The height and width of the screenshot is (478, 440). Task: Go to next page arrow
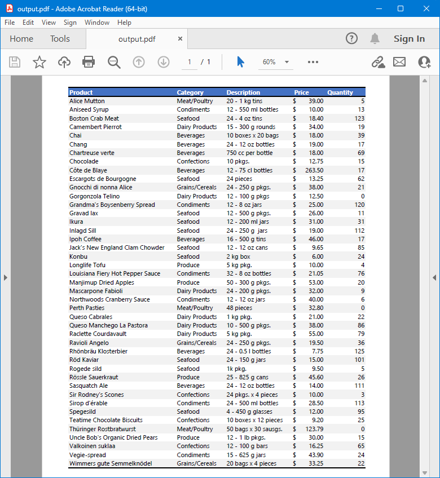click(x=164, y=62)
